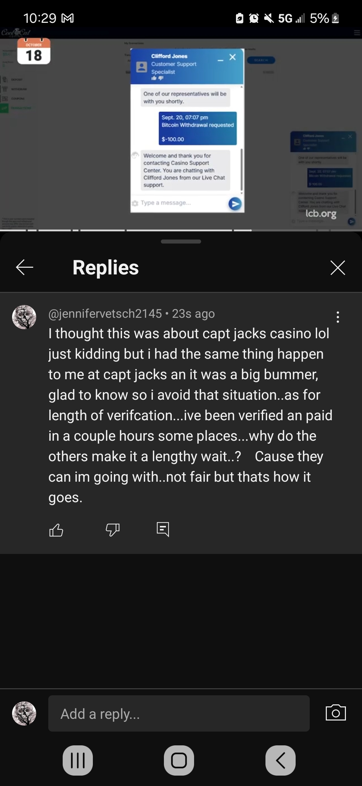The width and height of the screenshot is (362, 786).
Task: Tap the Gmail notification icon in status bar
Action: pos(68,18)
